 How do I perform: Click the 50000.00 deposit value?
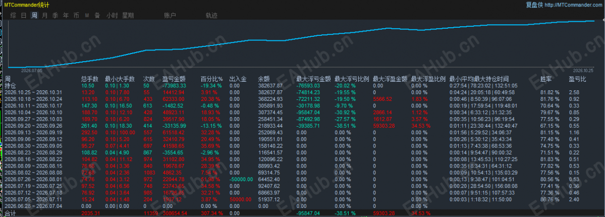click(240, 199)
